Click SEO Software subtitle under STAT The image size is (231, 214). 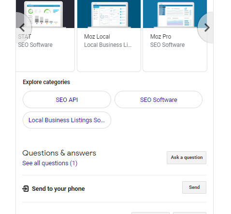35,45
